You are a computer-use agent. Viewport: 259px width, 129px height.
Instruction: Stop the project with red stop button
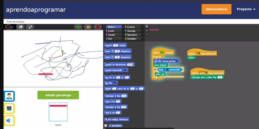(x=98, y=27)
